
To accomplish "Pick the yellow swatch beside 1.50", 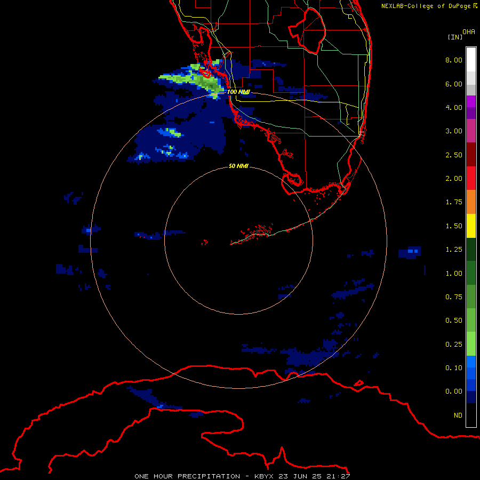I will (x=471, y=226).
